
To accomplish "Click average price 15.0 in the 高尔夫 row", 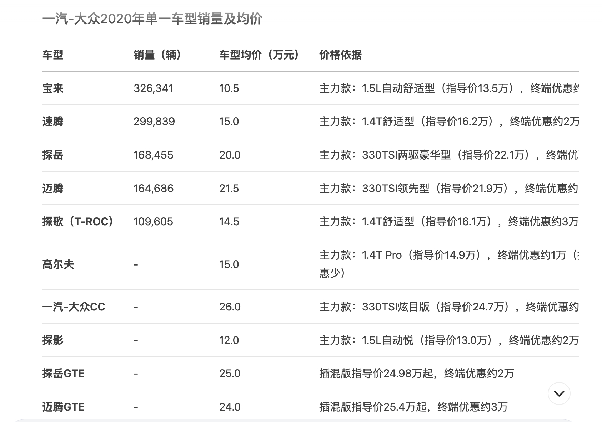I will [x=229, y=264].
